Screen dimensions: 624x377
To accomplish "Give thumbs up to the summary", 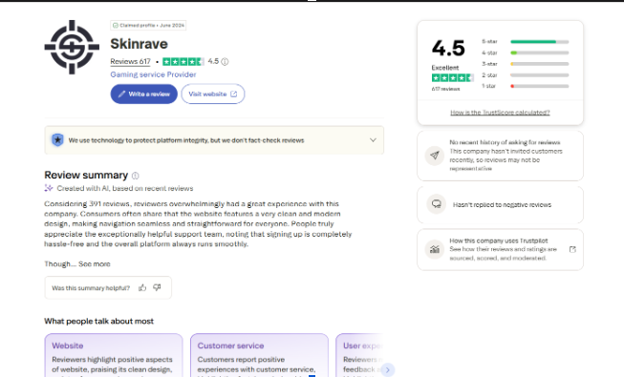I will pos(142,287).
